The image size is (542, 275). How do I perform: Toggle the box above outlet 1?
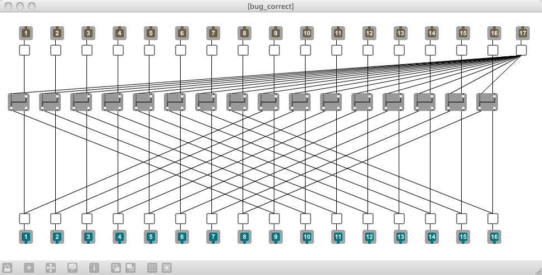tap(24, 219)
